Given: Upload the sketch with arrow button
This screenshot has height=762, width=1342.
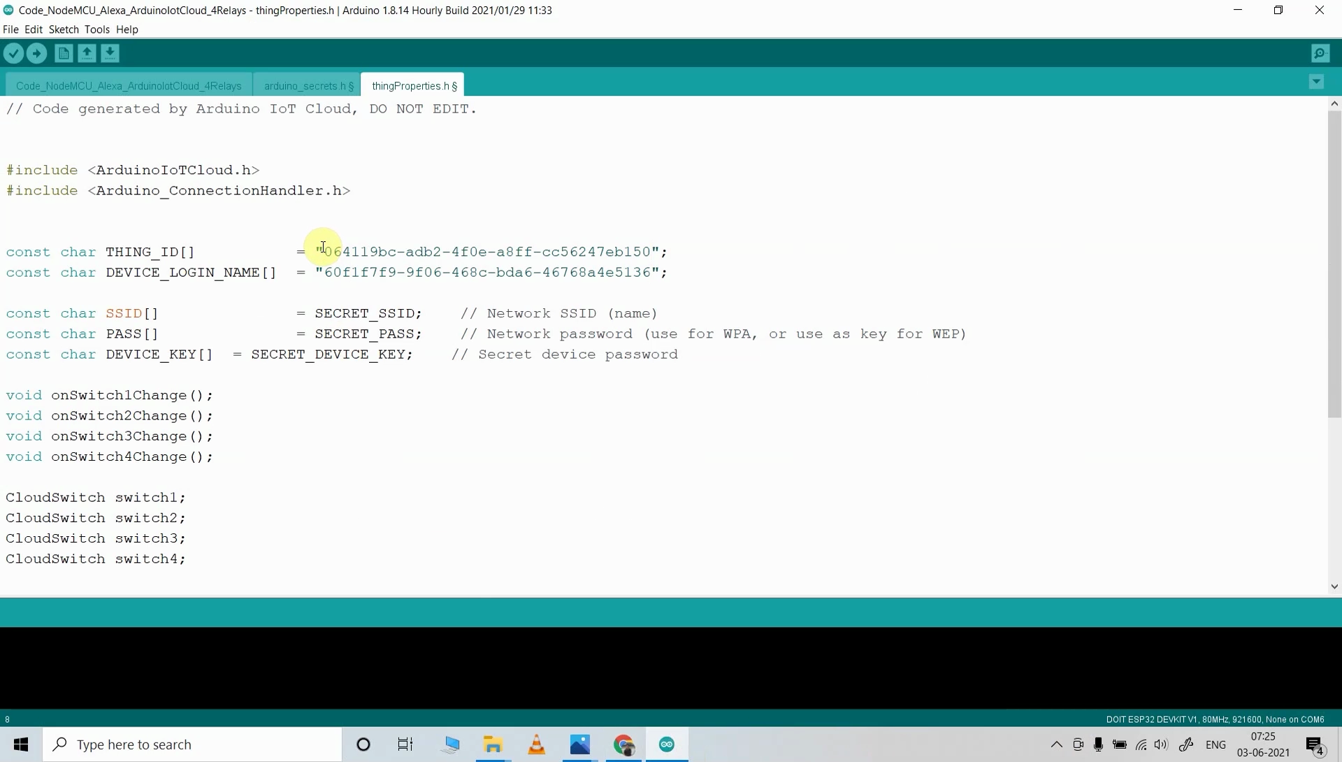Looking at the screenshot, I should click(36, 53).
